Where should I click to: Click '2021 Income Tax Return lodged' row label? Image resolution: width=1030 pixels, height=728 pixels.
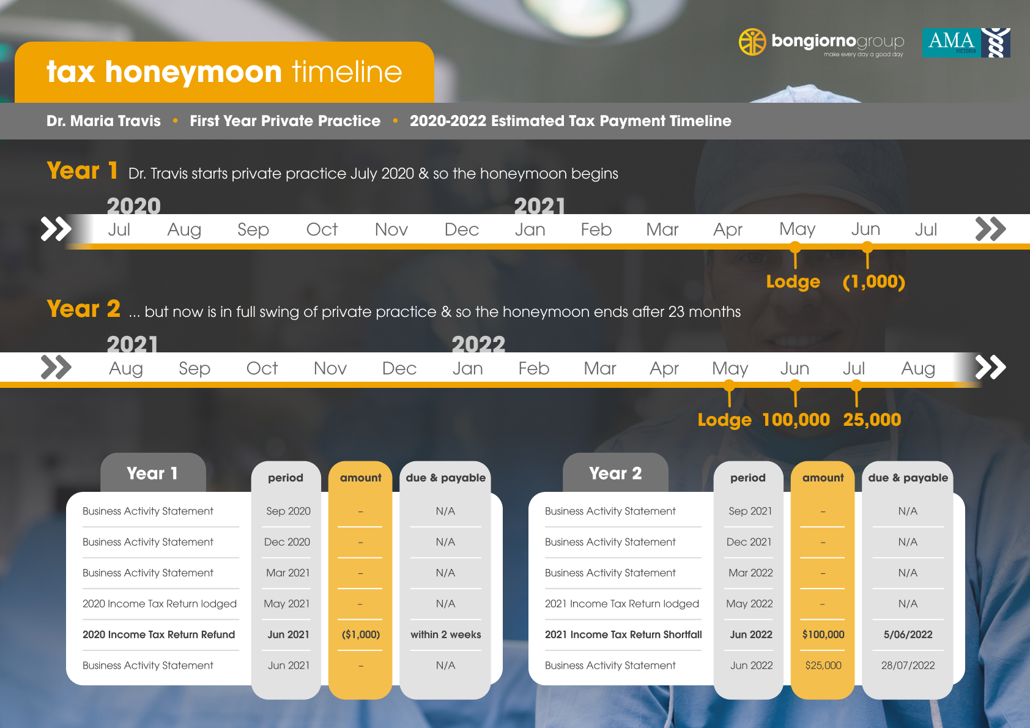tap(622, 604)
